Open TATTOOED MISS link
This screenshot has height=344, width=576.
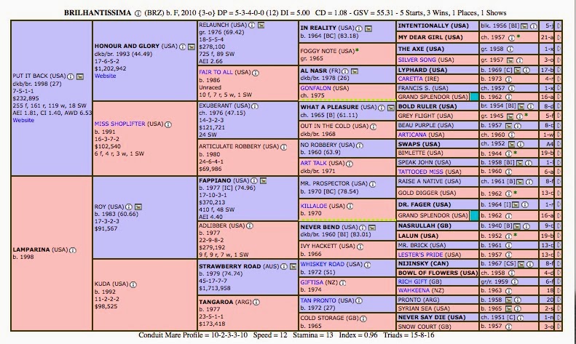[x=420, y=172]
